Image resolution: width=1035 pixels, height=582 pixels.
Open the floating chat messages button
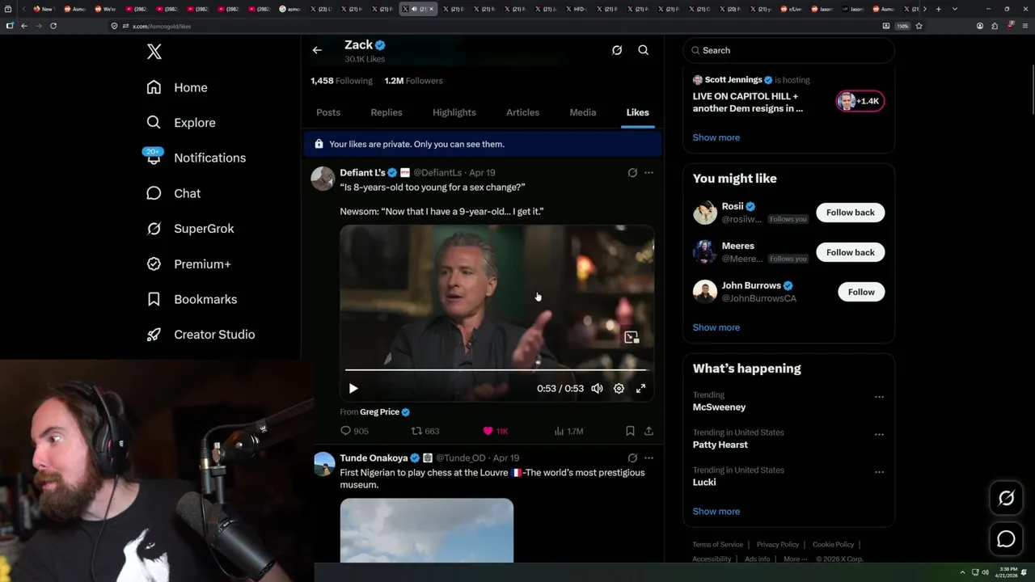(1007, 539)
